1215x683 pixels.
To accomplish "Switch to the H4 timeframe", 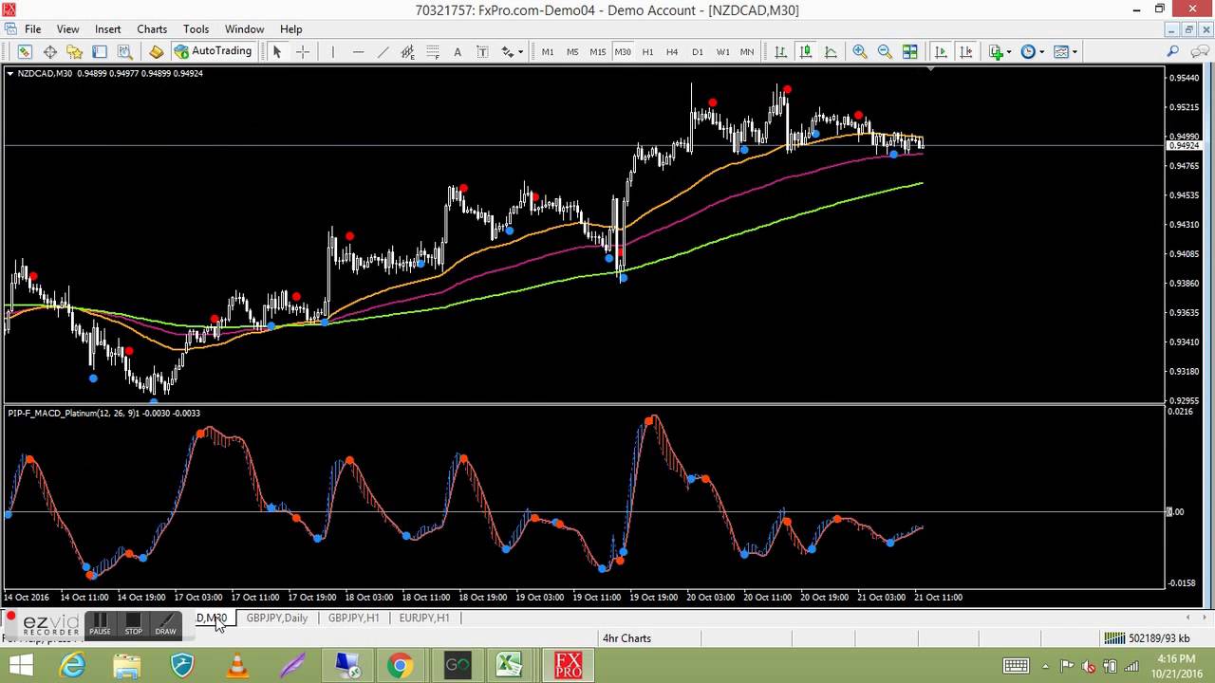I will 672,51.
